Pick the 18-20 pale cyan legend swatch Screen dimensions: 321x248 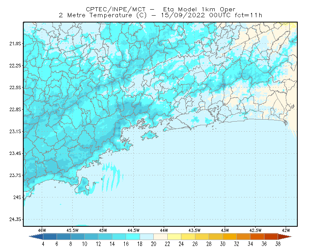pos(147,237)
